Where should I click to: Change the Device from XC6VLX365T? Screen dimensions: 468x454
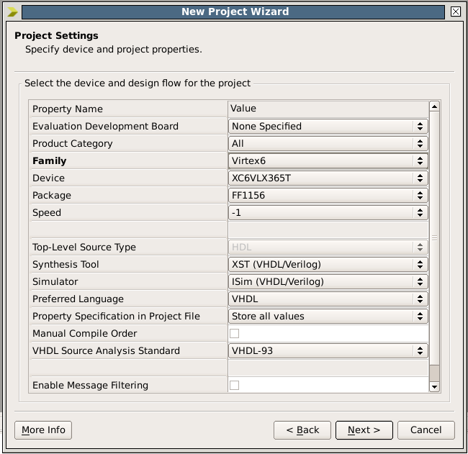click(328, 178)
